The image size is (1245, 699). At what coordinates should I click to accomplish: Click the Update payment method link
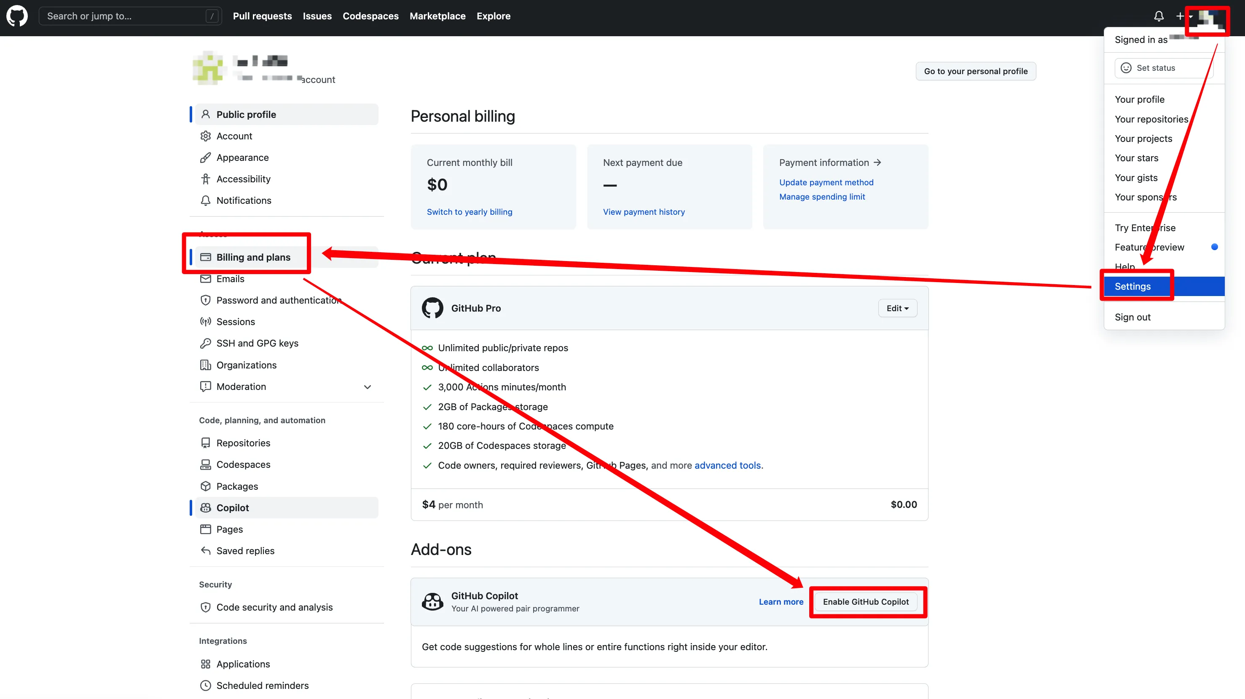click(x=826, y=182)
